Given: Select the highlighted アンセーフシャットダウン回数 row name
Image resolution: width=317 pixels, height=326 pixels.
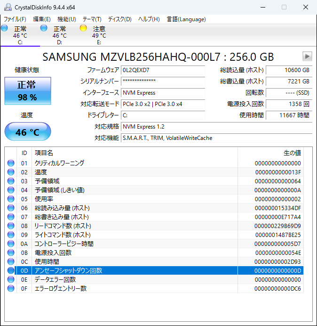Looking at the screenshot, I should pyautogui.click(x=68, y=270).
